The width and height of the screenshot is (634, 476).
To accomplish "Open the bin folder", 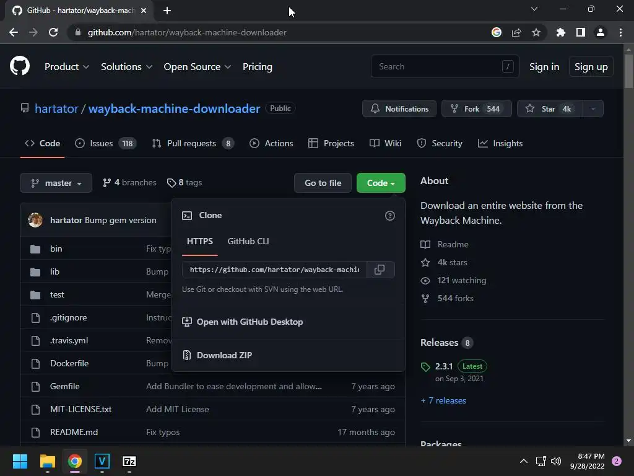I will (56, 249).
